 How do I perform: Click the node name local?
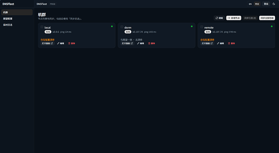[x=47, y=27]
